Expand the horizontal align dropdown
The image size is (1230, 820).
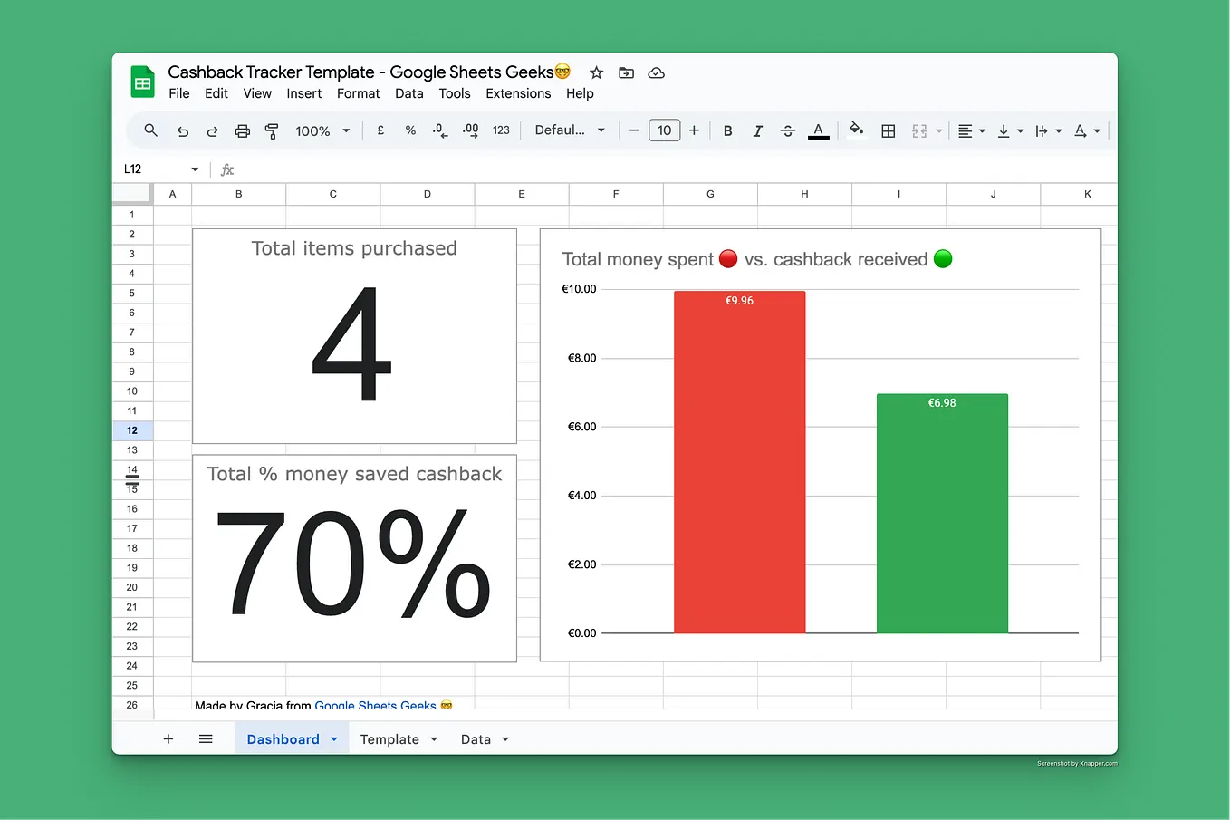(x=983, y=130)
